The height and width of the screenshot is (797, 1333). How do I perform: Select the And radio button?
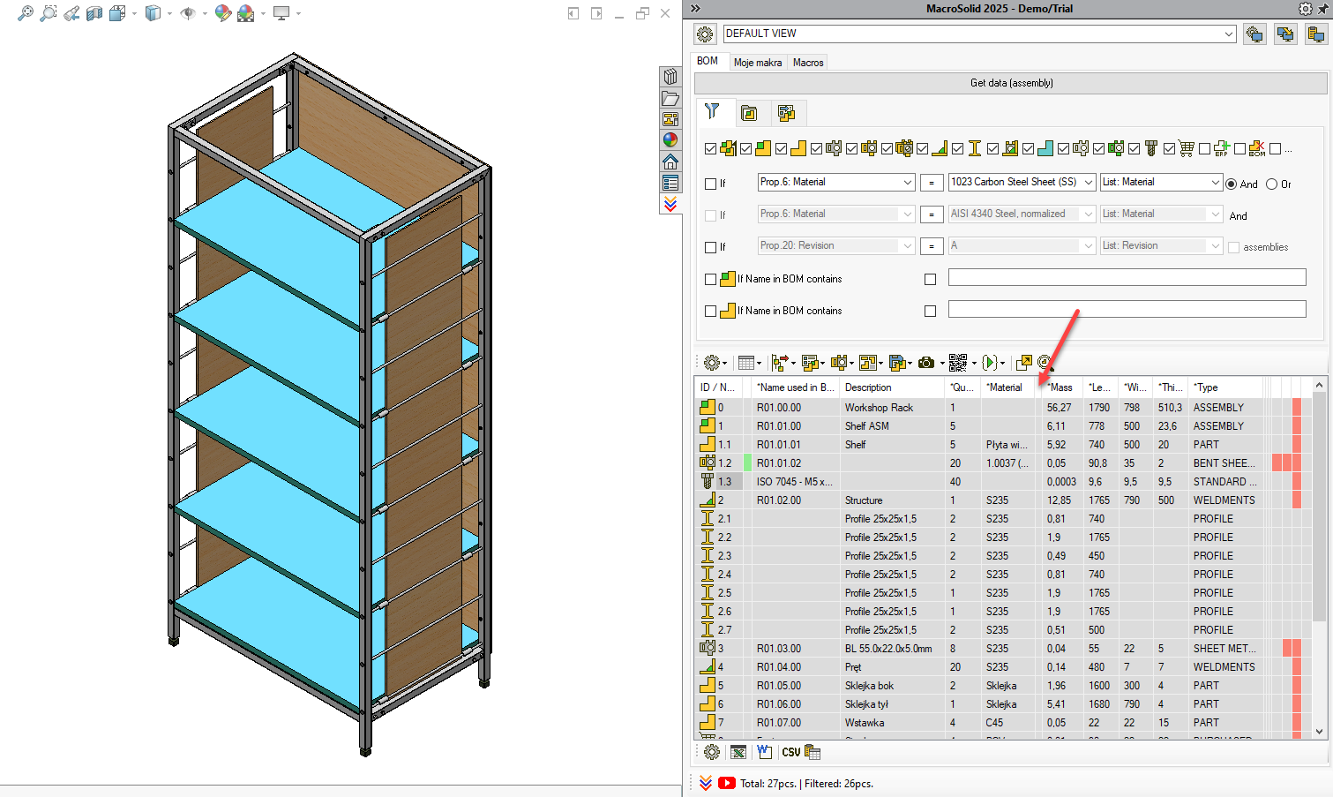click(x=1232, y=184)
